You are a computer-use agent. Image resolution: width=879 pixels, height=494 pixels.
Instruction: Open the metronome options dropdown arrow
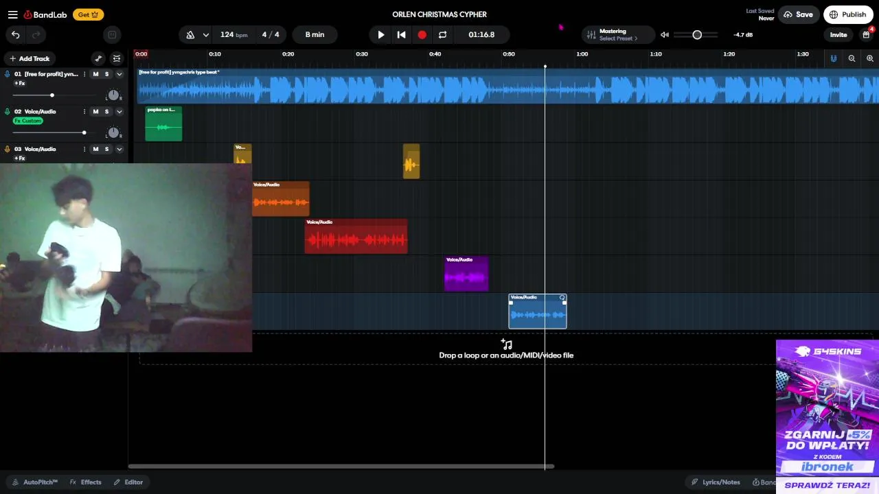click(x=205, y=34)
